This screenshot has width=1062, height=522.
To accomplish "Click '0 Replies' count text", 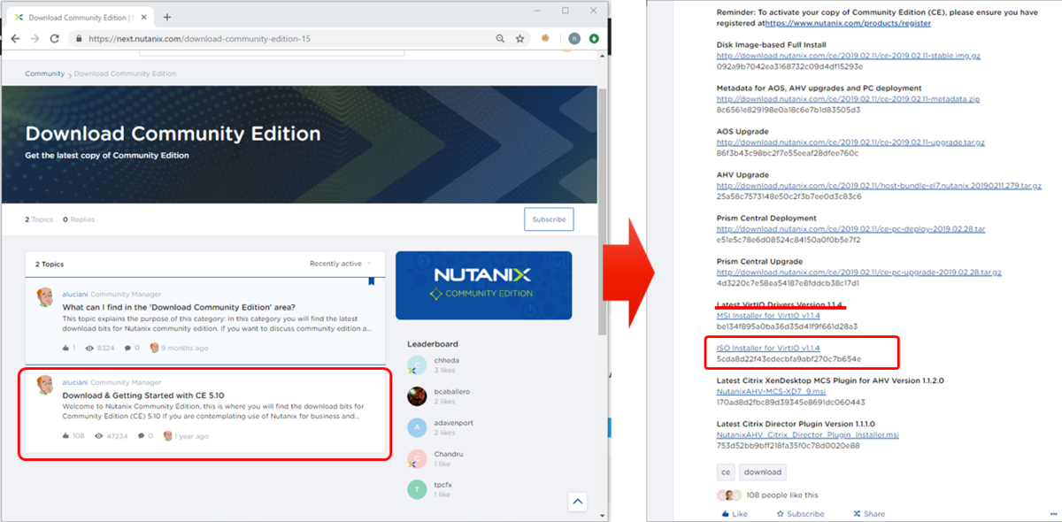I will click(x=79, y=219).
